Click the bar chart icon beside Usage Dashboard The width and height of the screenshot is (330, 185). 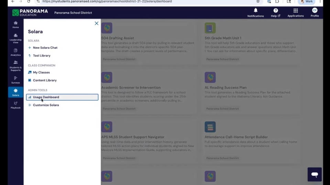point(30,97)
